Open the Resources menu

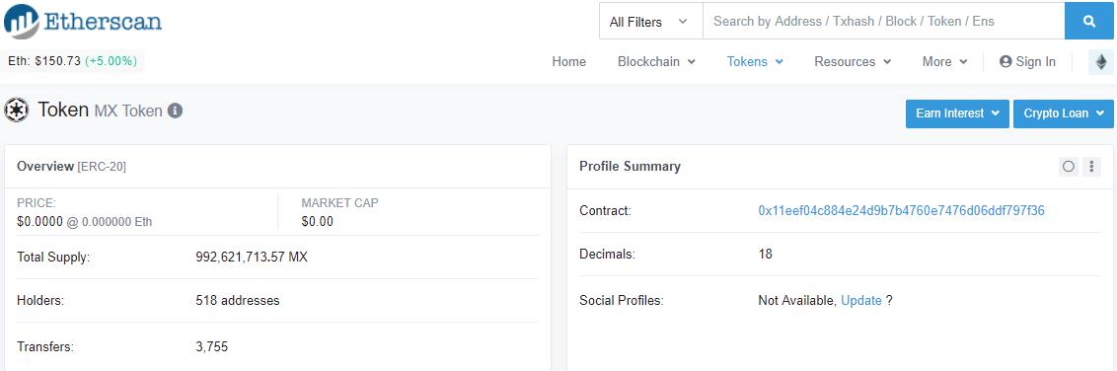(x=853, y=62)
